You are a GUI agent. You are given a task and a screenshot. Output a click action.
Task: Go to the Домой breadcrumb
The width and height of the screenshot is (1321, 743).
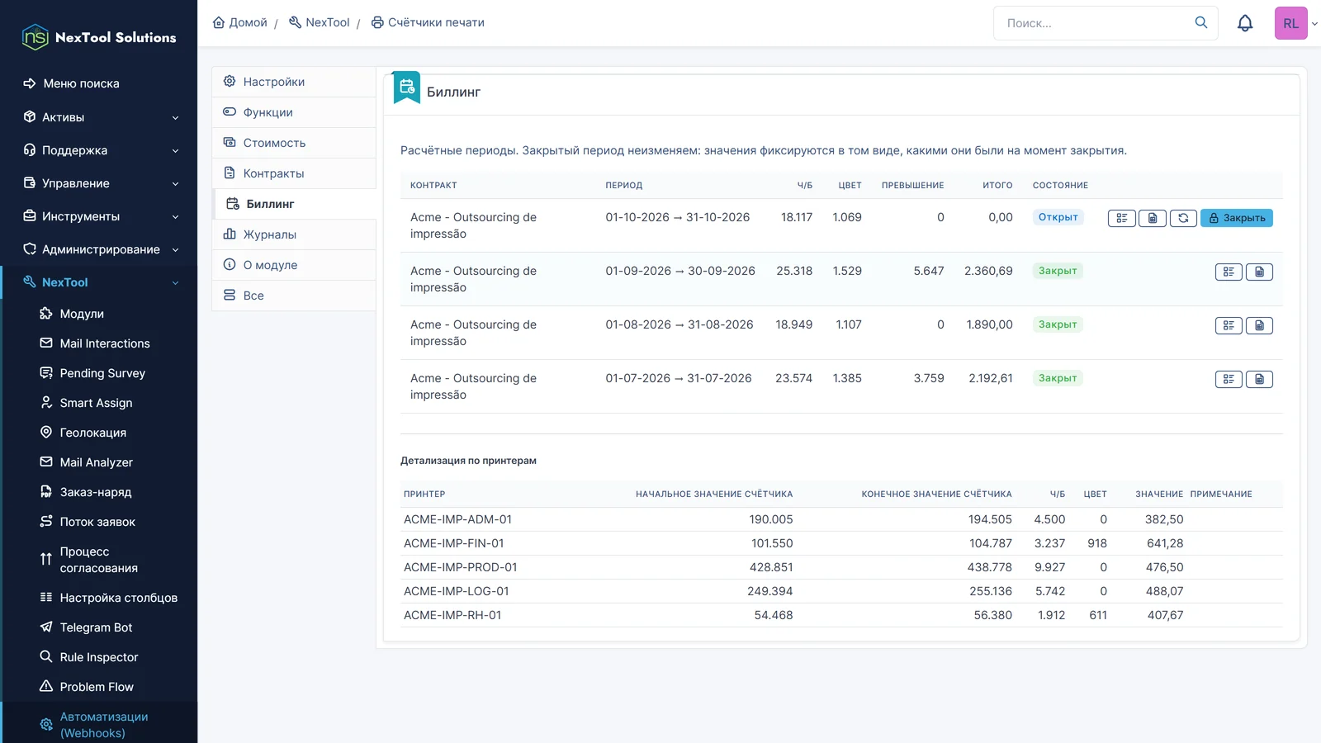[240, 22]
